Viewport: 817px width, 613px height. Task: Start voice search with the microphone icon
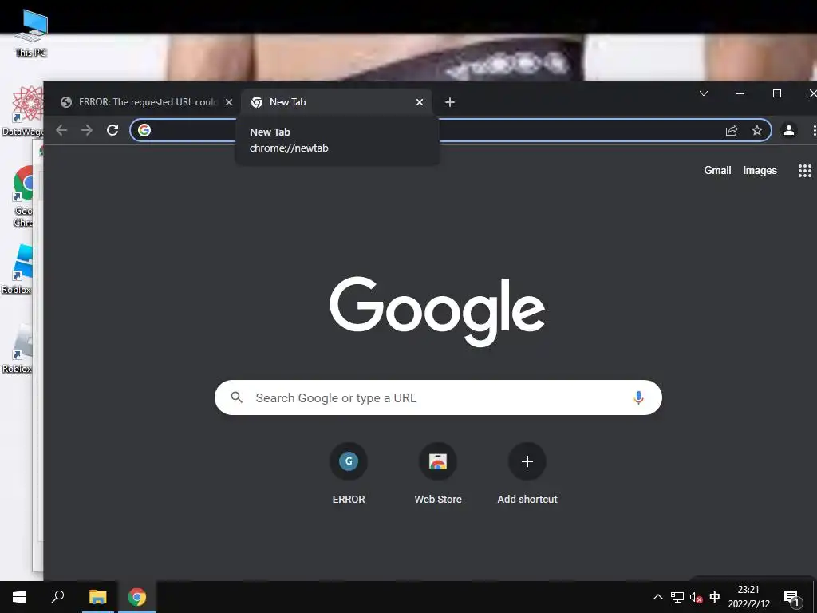point(638,397)
